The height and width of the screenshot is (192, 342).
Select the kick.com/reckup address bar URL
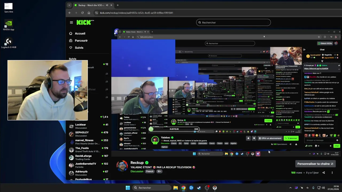pyautogui.click(x=137, y=13)
